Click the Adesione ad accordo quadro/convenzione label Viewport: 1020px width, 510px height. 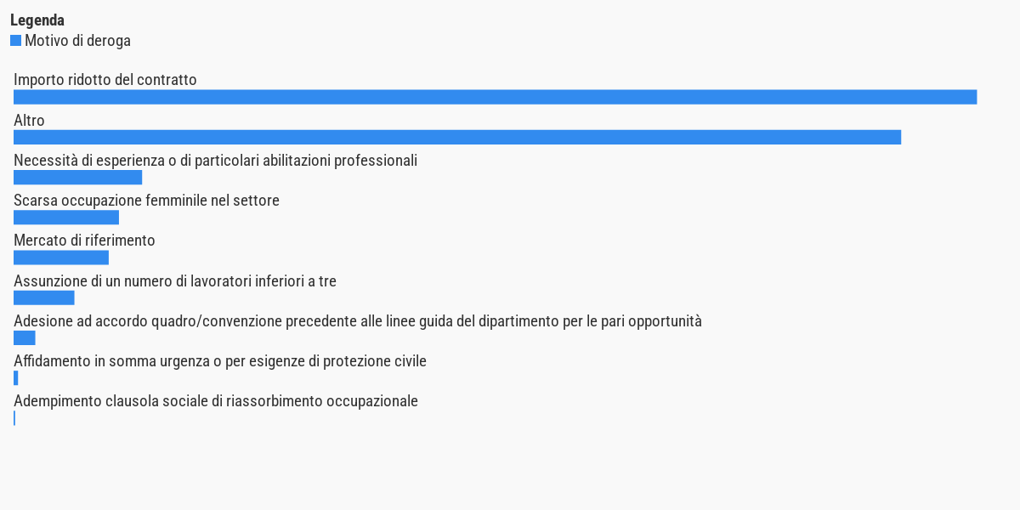358,321
